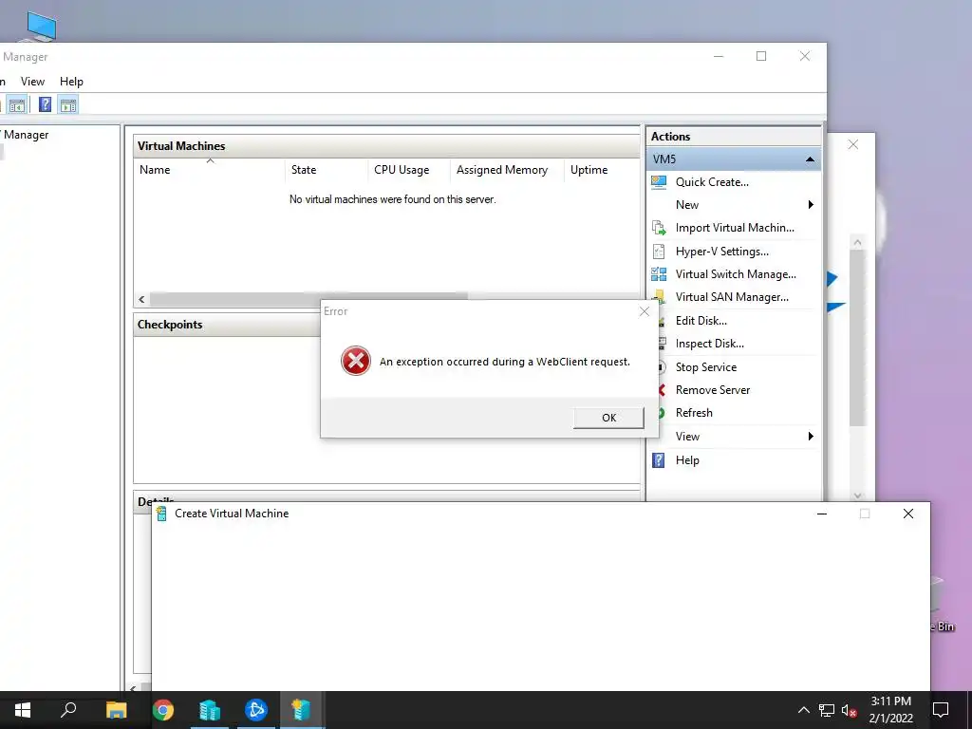This screenshot has width=972, height=729.
Task: Click the blue help toolbar icon
Action: point(46,104)
